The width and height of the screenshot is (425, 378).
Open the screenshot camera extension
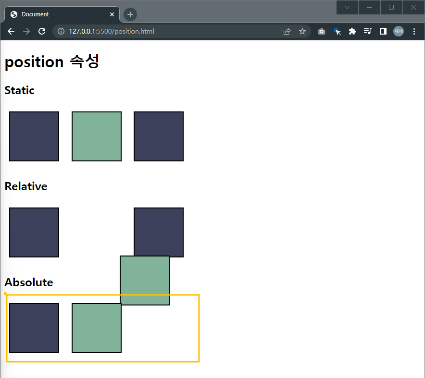click(x=321, y=31)
